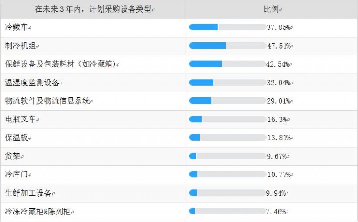The height and width of the screenshot is (222, 358).
Task: Click the 计划采购设备类型 column header
Action: pyautogui.click(x=93, y=9)
